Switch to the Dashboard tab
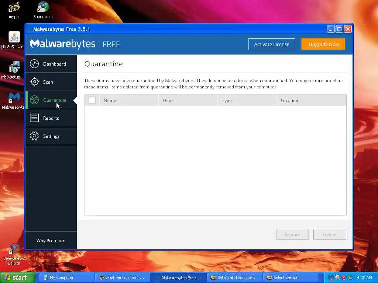The image size is (378, 283). pyautogui.click(x=51, y=64)
